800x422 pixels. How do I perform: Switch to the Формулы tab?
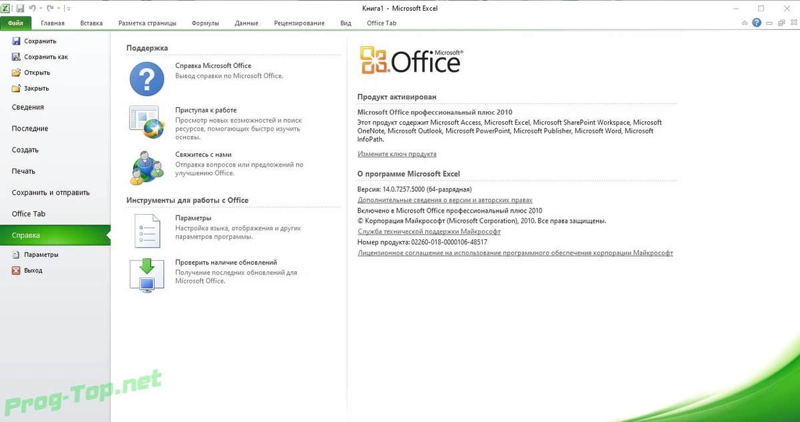[x=205, y=23]
